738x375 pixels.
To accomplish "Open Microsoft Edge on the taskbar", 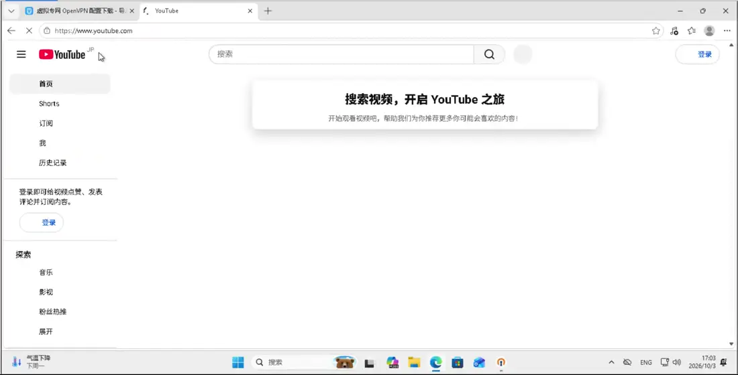I will [x=436, y=362].
